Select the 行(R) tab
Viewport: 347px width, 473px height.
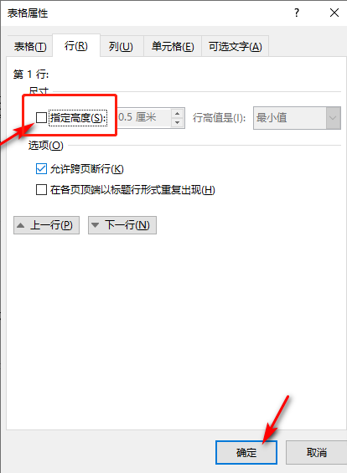click(76, 46)
